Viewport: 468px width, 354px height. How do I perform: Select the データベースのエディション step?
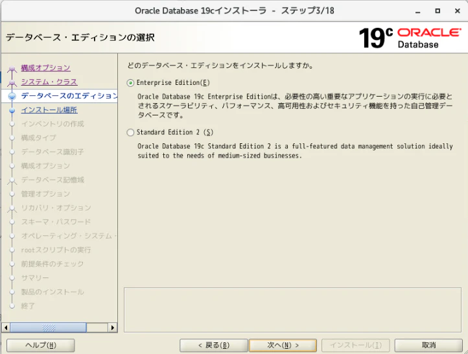click(69, 96)
